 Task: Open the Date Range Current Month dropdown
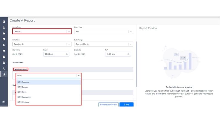[104, 44]
